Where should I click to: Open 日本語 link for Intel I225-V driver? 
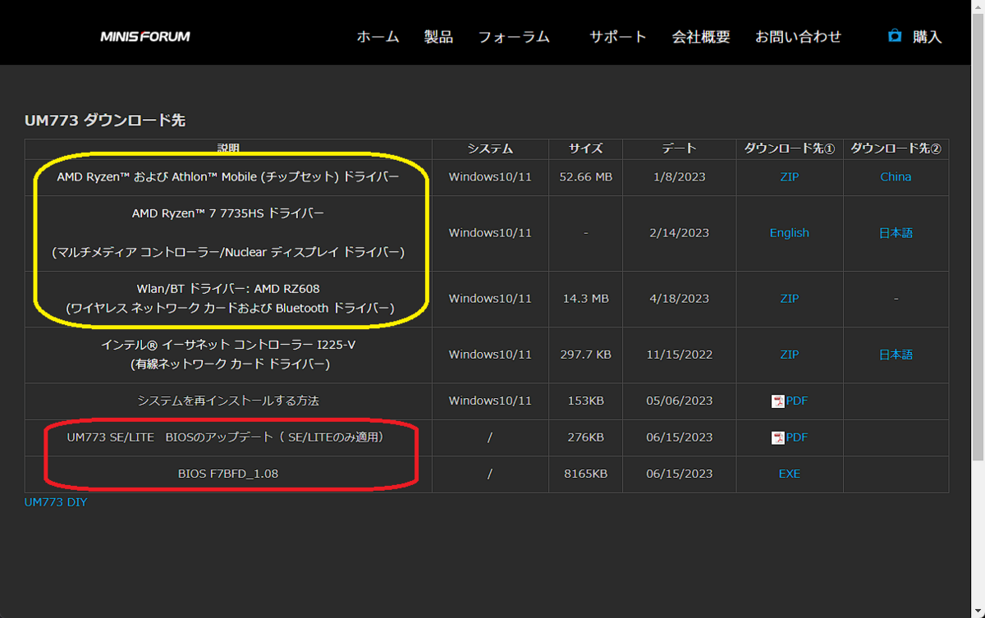click(x=896, y=355)
